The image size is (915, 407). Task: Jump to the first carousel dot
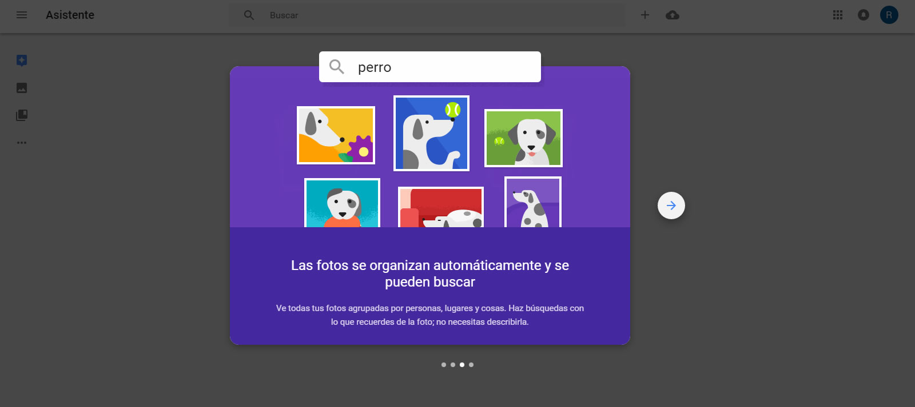coord(444,365)
